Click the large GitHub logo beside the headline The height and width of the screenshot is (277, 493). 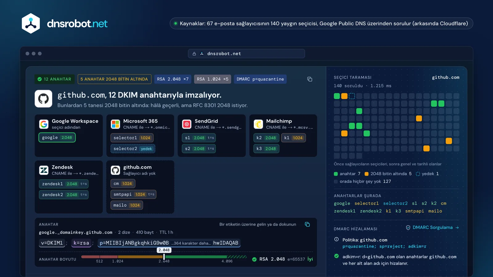tap(43, 99)
